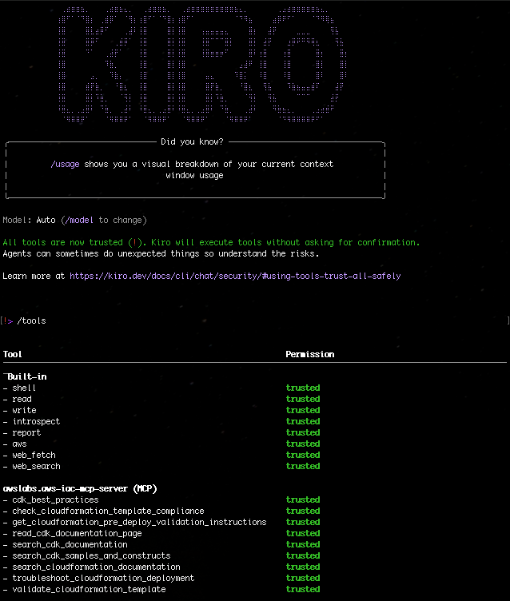Select troubleshoot_cloudformation_deployment tool entry
The image size is (510, 601).
(103, 578)
